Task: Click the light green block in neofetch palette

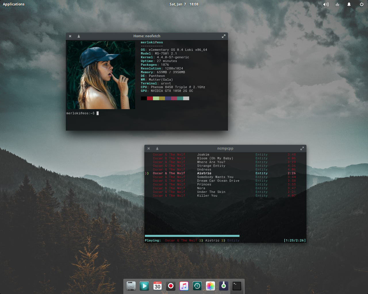Action: click(x=156, y=98)
